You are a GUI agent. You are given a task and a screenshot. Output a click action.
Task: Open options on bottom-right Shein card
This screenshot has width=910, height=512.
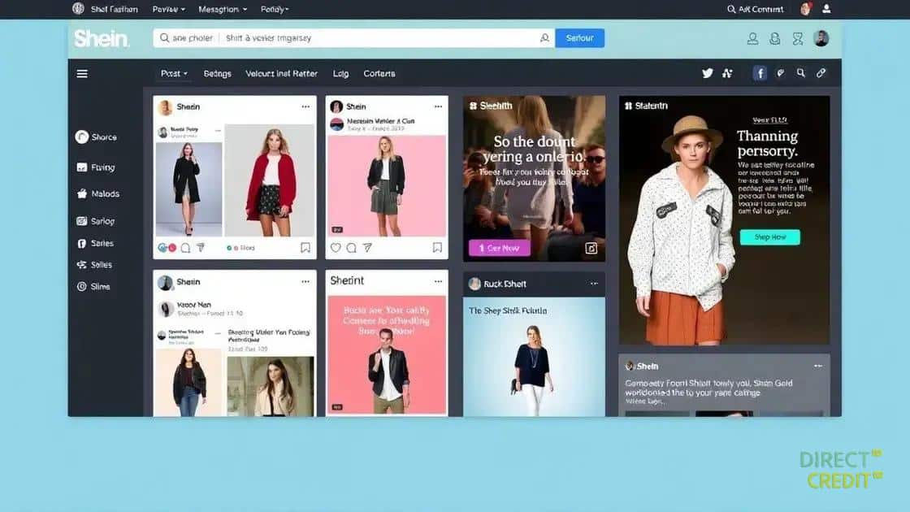point(818,367)
